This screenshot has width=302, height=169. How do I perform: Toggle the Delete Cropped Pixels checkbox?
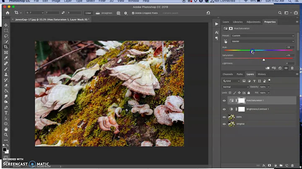(x=134, y=13)
